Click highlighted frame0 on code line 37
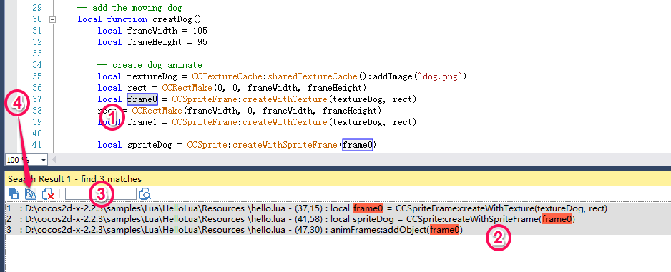Image resolution: width=671 pixels, height=272 pixels. 142,99
